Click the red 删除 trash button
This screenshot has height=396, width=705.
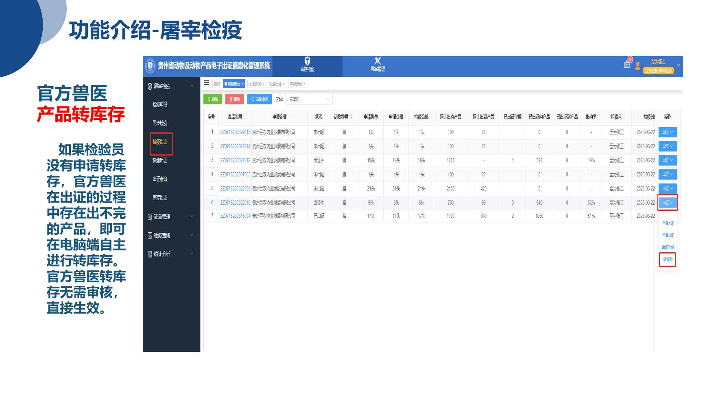tap(234, 100)
